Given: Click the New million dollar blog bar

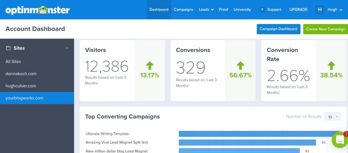Looking at the screenshot, I should tap(239, 151).
